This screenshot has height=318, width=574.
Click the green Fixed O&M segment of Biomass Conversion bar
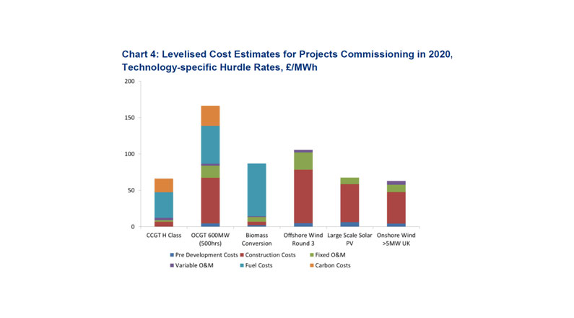256,220
